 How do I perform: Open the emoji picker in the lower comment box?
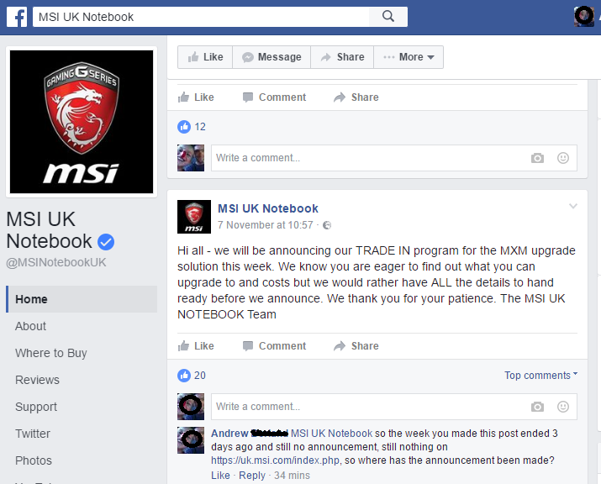(562, 407)
